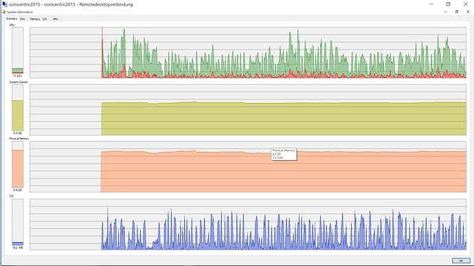Click inside the CPU history graph
This screenshot has height=266, width=474.
pyautogui.click(x=248, y=52)
